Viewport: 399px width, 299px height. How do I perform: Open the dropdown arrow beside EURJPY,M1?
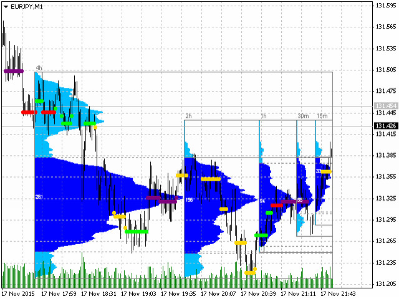(6, 6)
